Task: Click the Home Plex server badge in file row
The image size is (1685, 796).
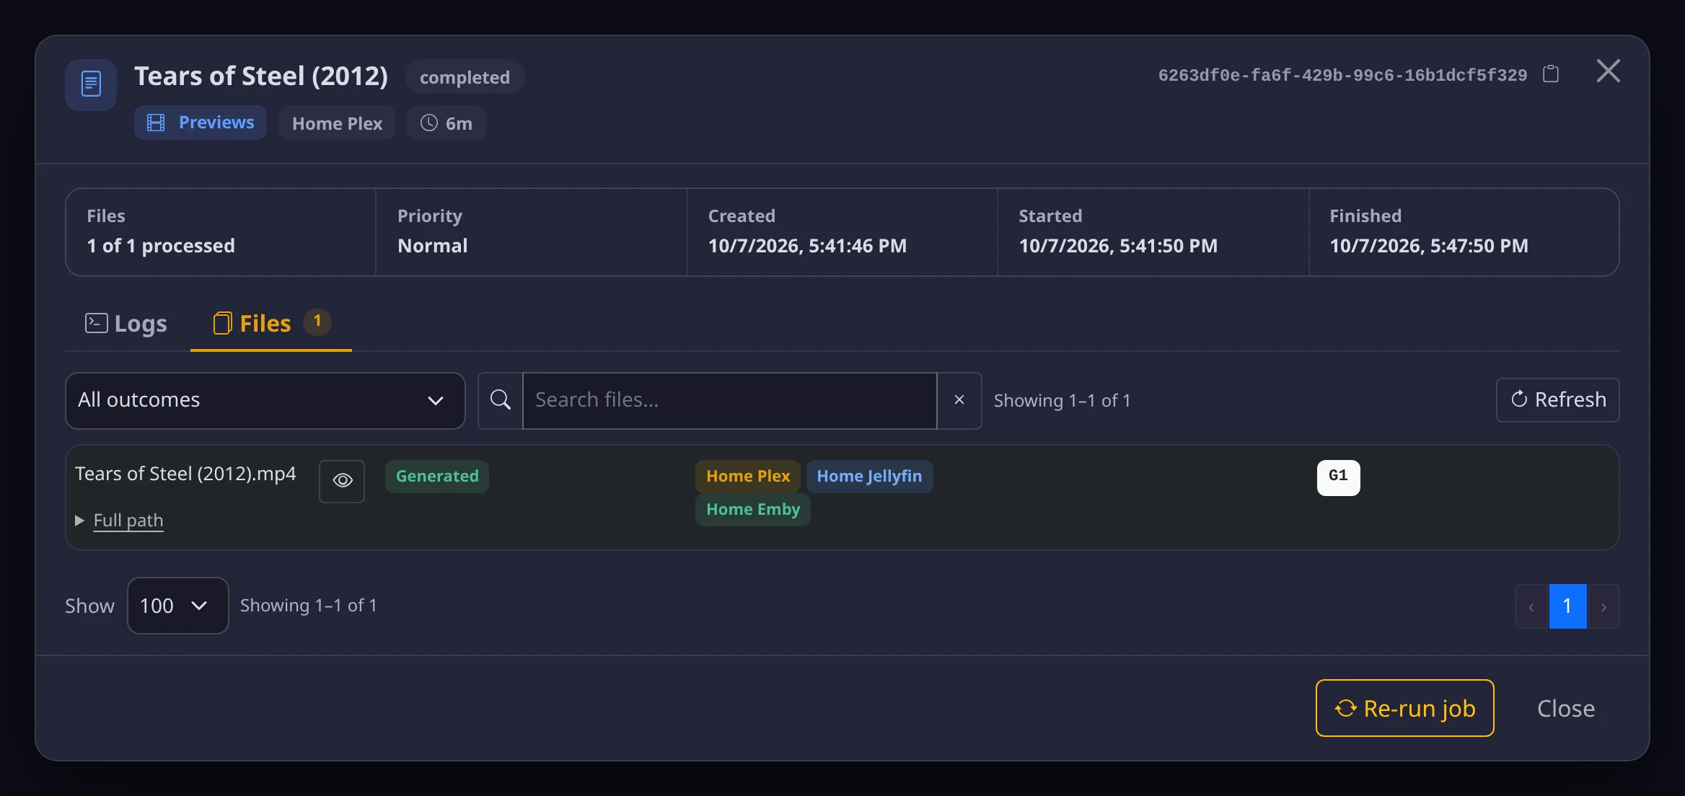Action: click(x=748, y=477)
